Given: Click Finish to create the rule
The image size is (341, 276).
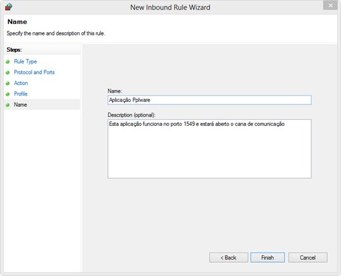Looking at the screenshot, I should (268, 258).
